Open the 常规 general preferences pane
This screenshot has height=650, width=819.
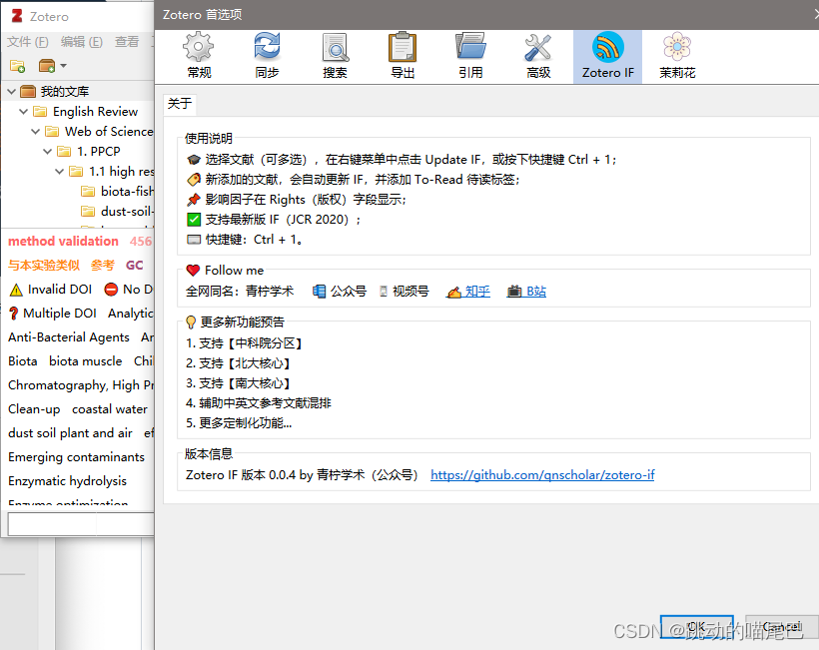coord(199,56)
